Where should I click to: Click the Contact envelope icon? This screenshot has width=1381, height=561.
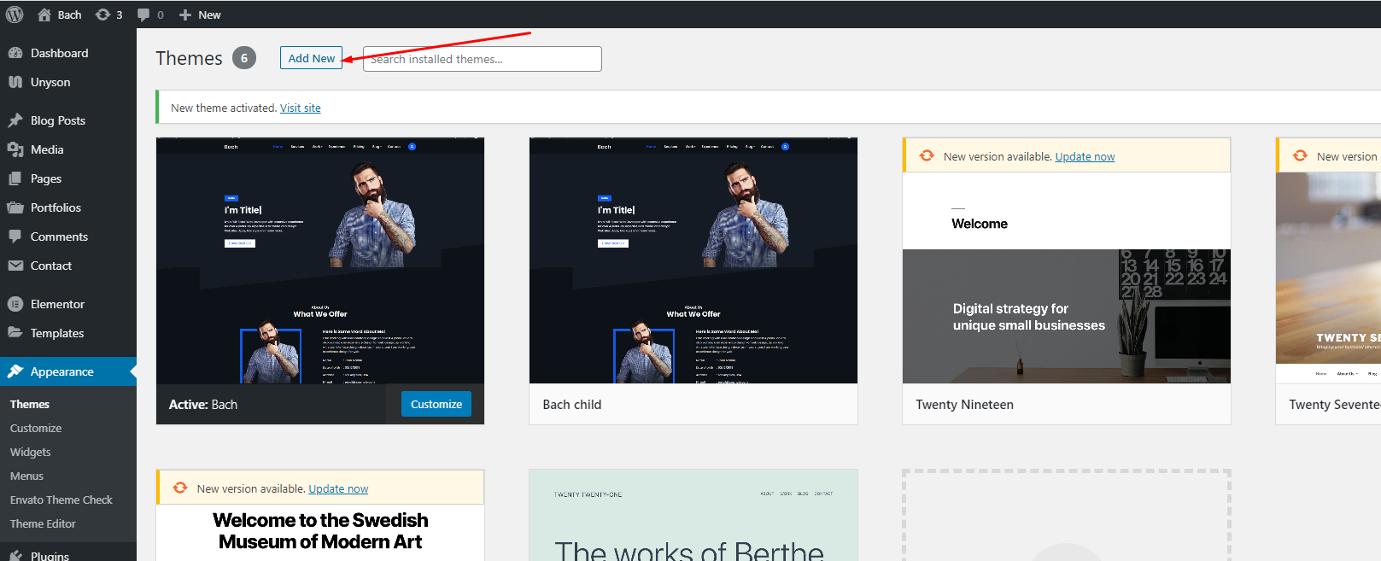tap(15, 266)
